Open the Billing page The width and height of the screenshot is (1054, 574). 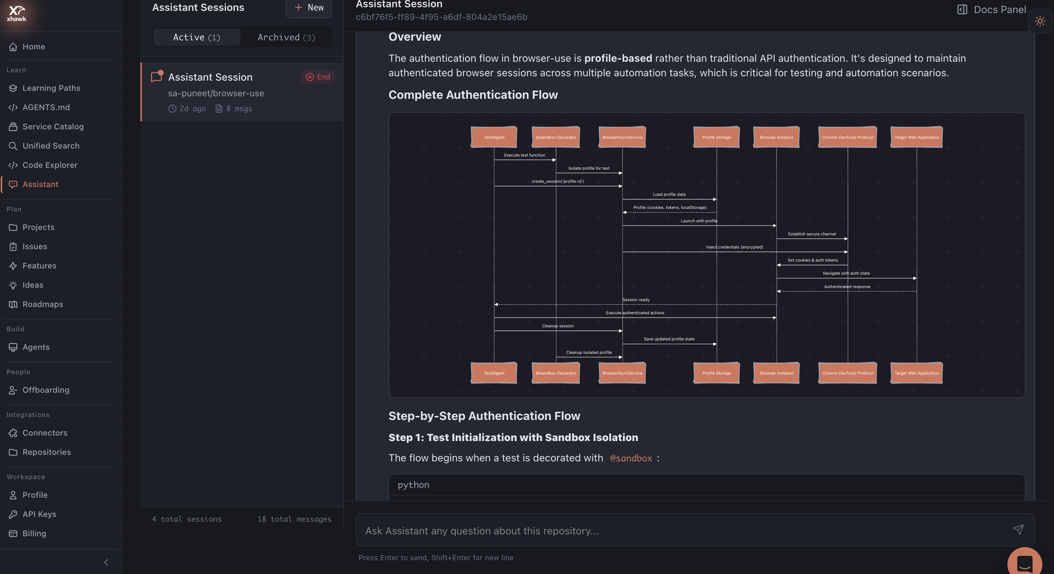pos(34,533)
